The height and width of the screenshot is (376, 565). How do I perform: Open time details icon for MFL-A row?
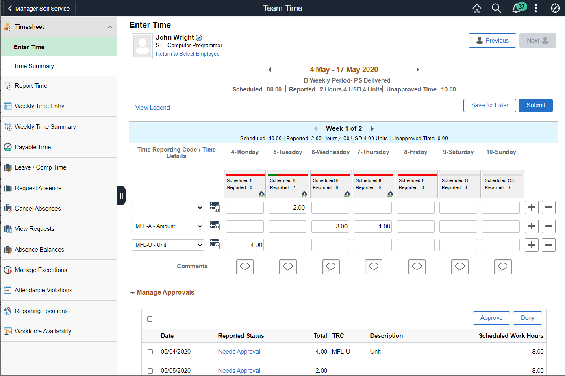[x=215, y=226]
